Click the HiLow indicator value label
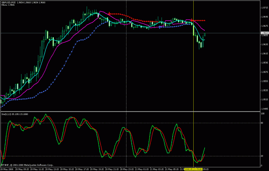Image resolution: width=269 pixels, height=171 pixels. 8,5
